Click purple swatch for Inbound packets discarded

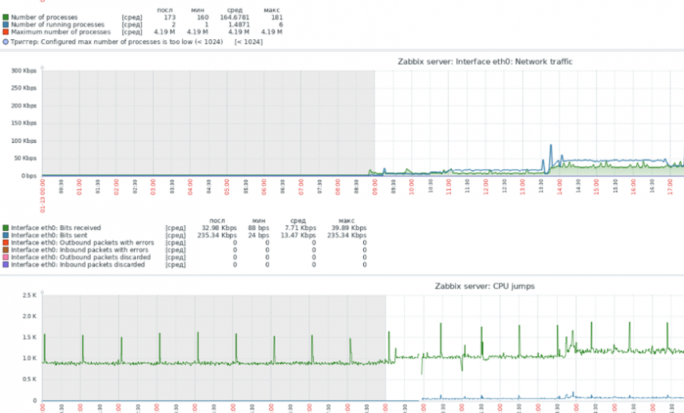tap(6, 264)
